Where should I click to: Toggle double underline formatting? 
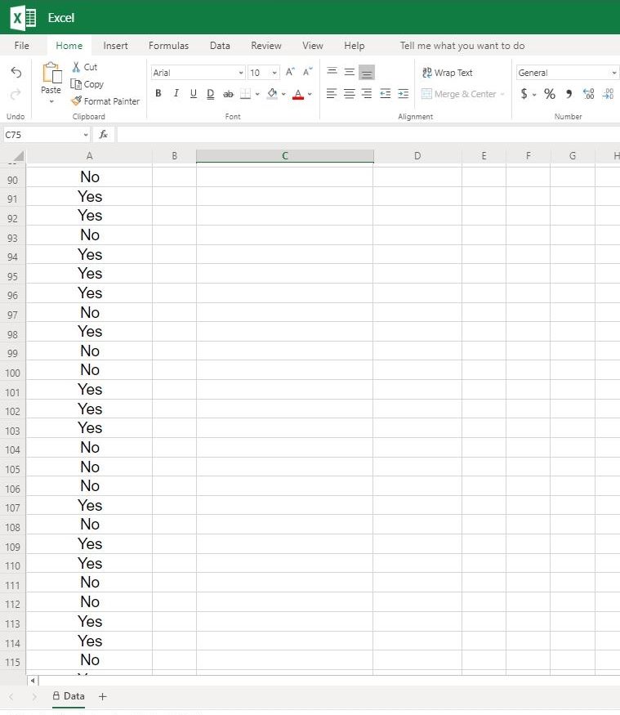click(x=210, y=93)
